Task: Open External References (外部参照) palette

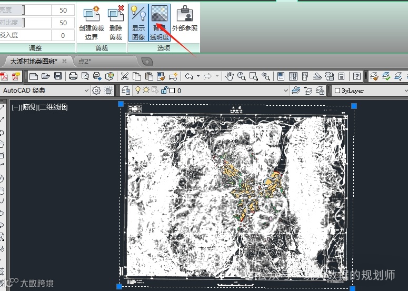Action: coord(185,19)
